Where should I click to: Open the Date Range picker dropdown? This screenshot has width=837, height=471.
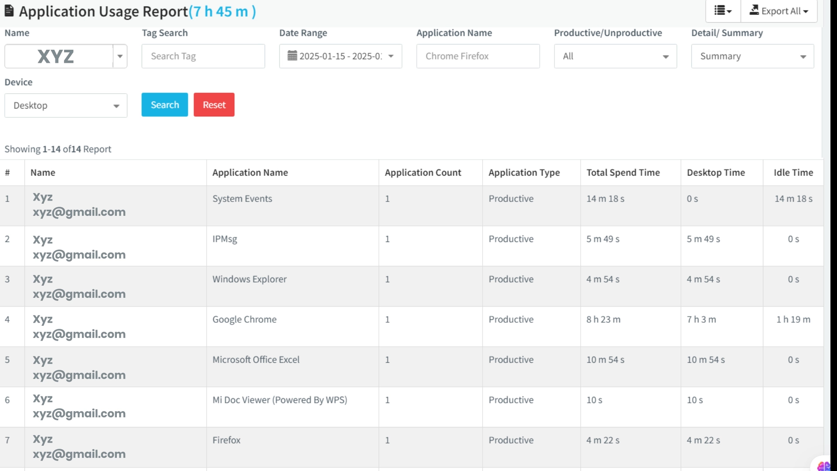tap(340, 56)
